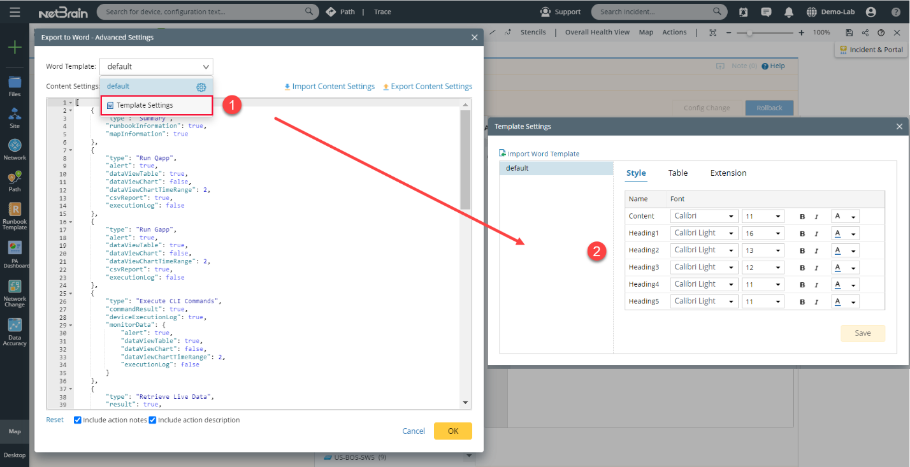Open the scheduled alerts calendar icon
910x467 pixels.
coord(744,12)
